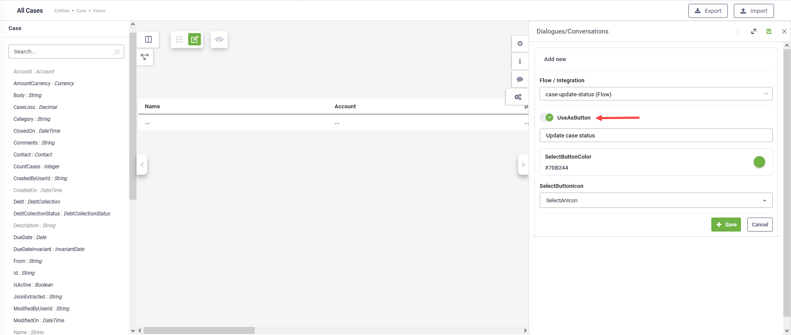791x335 pixels.
Task: Open the hierarchy tree view icon
Action: click(x=145, y=57)
